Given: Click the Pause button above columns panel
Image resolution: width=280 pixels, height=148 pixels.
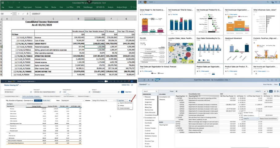Looking at the screenshot, I should [x=172, y=91].
